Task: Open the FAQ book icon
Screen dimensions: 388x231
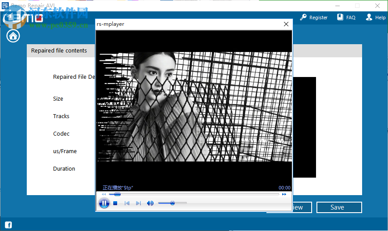Action: pos(340,17)
